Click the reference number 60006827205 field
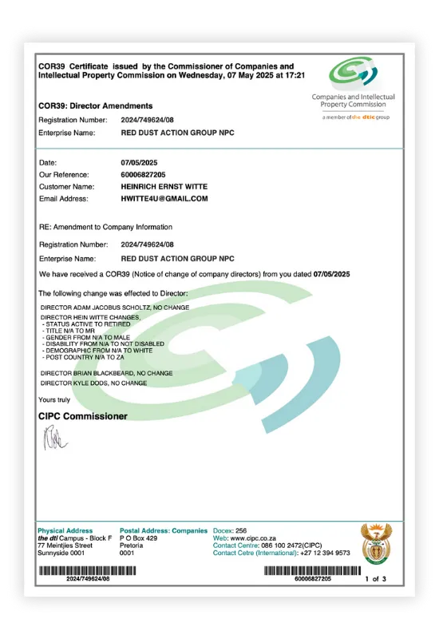This screenshot has height=639, width=439. [x=143, y=174]
